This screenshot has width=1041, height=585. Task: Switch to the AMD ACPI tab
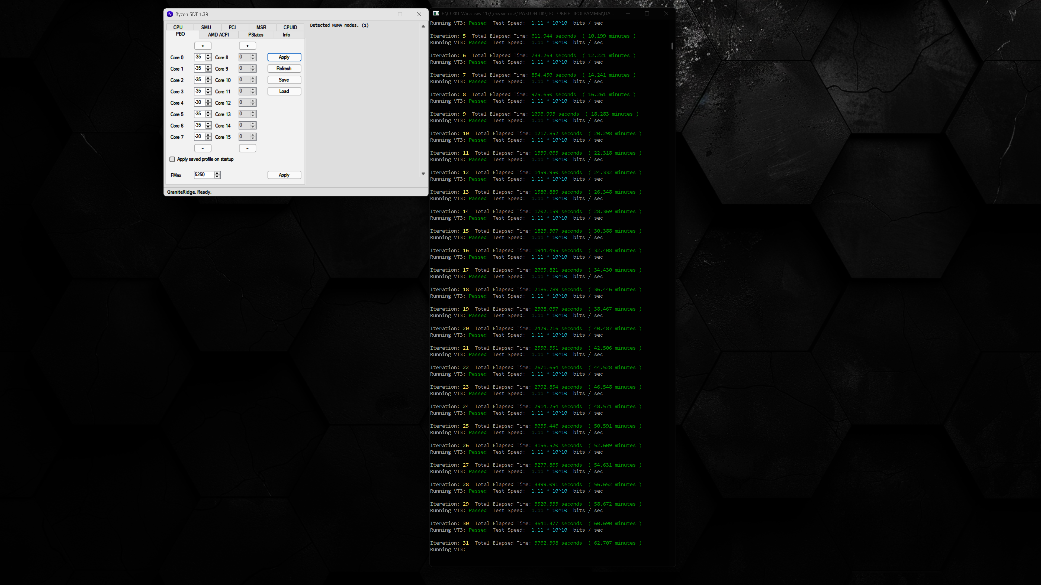[x=218, y=35]
